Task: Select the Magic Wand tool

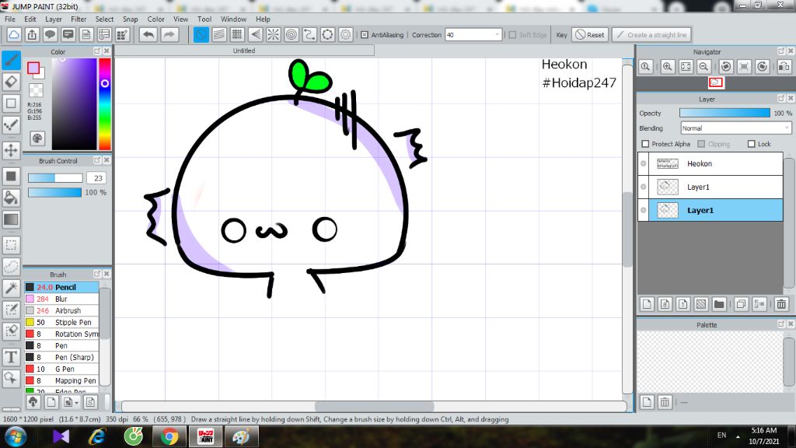Action: 11,288
